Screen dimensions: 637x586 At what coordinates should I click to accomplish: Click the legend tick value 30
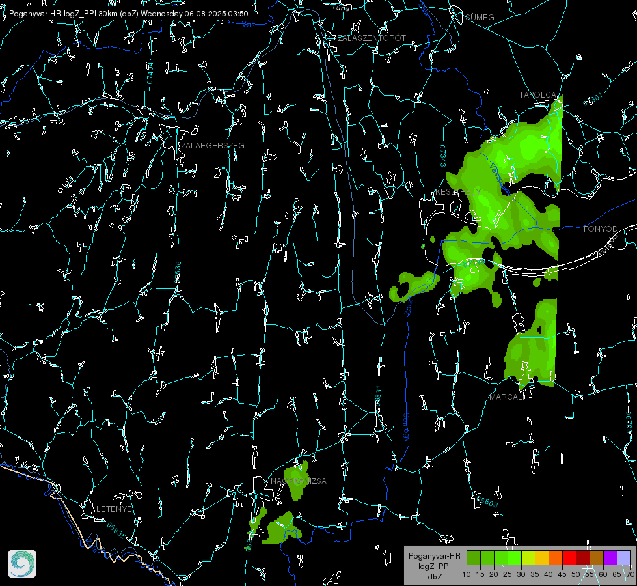[x=521, y=574]
